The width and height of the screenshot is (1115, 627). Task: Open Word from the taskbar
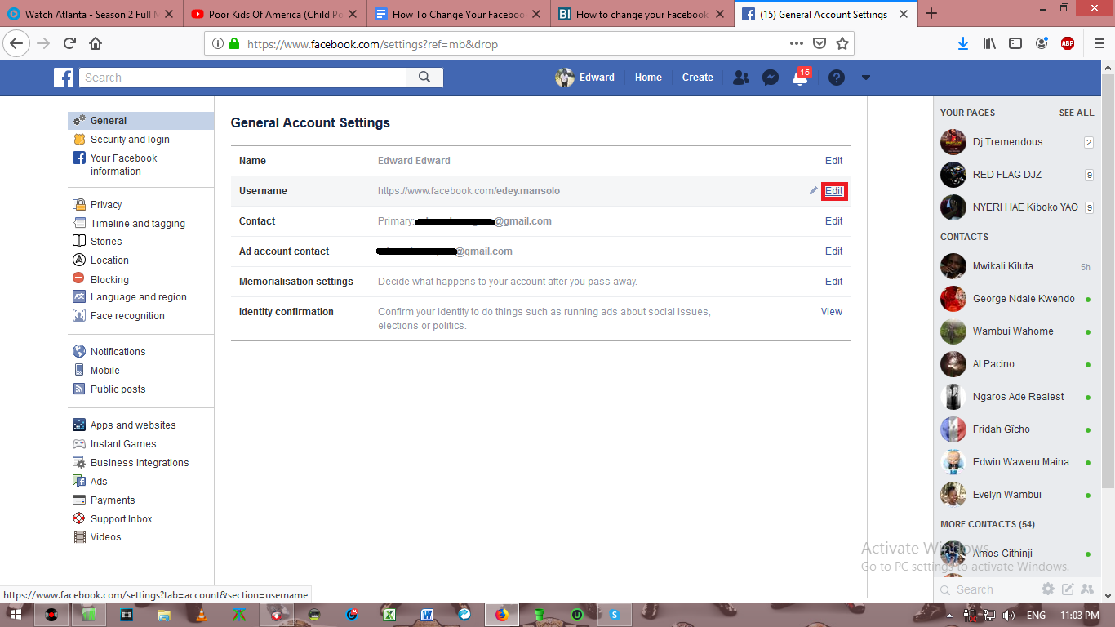[427, 615]
